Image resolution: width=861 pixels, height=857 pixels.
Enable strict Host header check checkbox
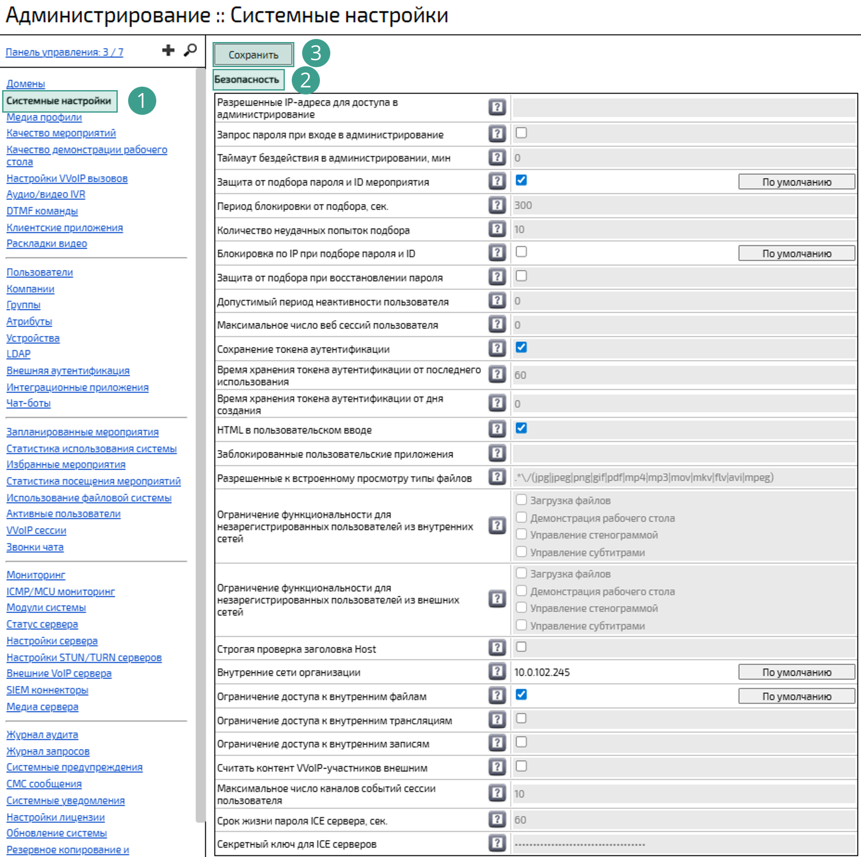(521, 647)
